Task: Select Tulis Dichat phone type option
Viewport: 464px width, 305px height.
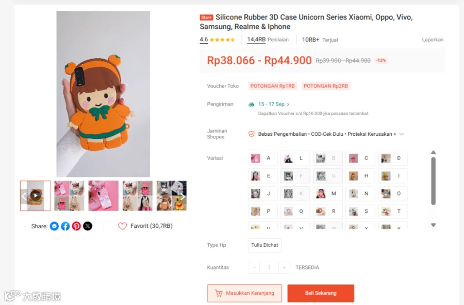Action: point(264,245)
